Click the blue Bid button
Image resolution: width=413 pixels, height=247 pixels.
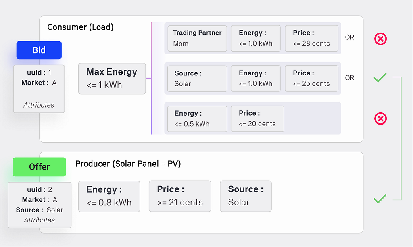pos(39,50)
